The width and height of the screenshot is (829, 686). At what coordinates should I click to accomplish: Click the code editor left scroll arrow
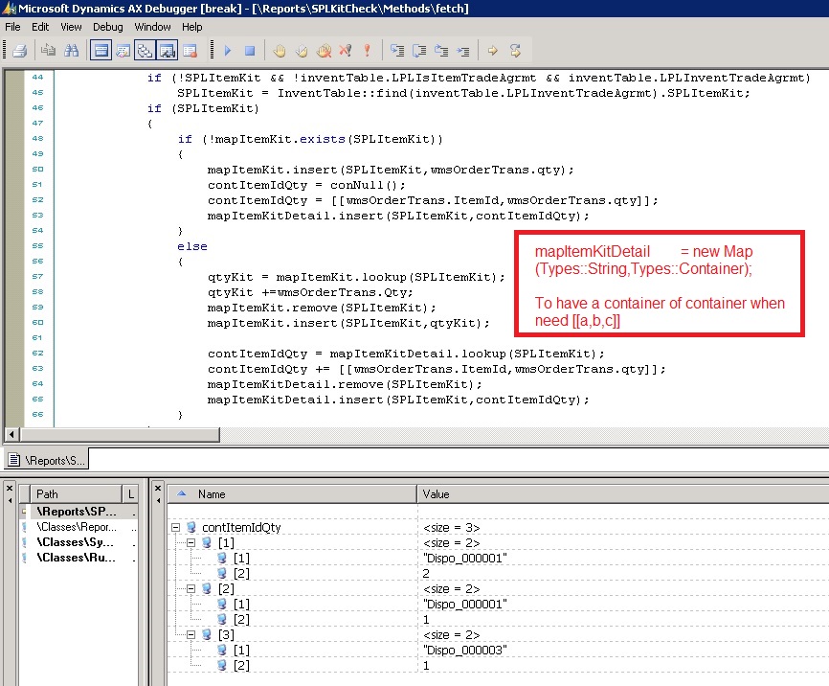click(11, 435)
